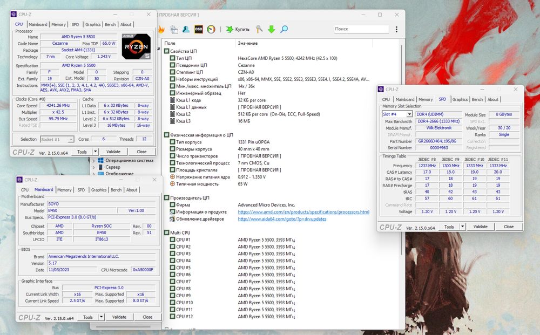The image size is (540, 335).
Task: Open the three-dot menu beside the search box
Action: click(x=397, y=29)
